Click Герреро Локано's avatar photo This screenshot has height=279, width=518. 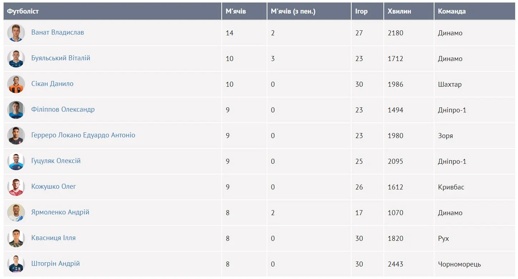point(16,136)
